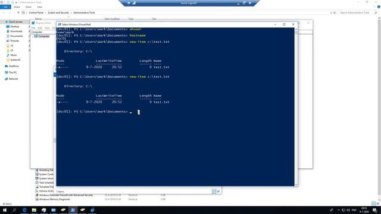Open the Share ribbon tab
Image resolution: width=381 pixels, height=214 pixels.
point(29,7)
